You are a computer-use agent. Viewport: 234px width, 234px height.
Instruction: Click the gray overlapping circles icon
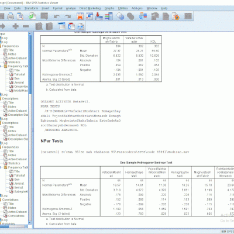click(130, 16)
